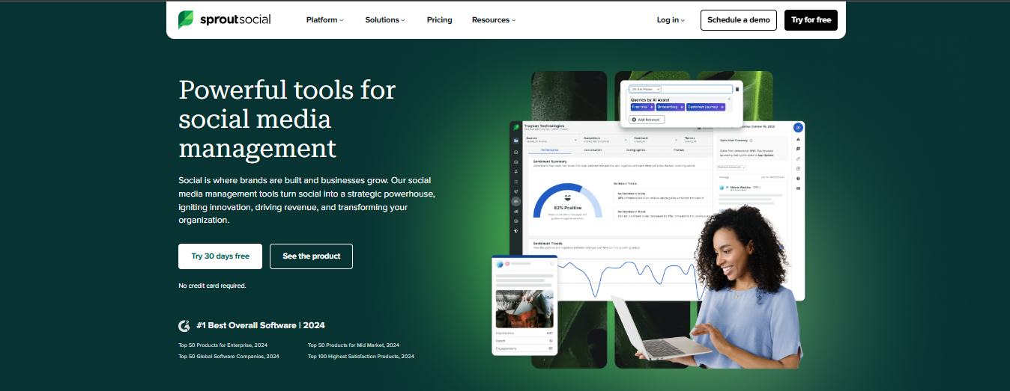
Task: Close the Queries by AI Assist box
Action: tap(729, 98)
